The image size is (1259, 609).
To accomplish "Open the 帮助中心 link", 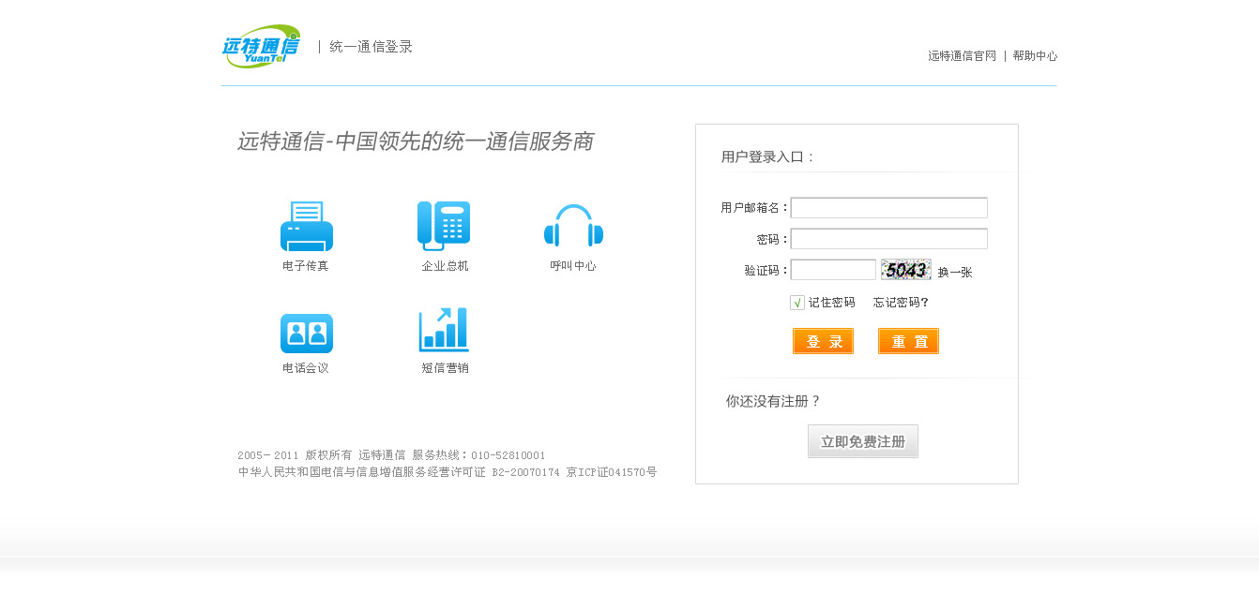I will click(x=1035, y=56).
